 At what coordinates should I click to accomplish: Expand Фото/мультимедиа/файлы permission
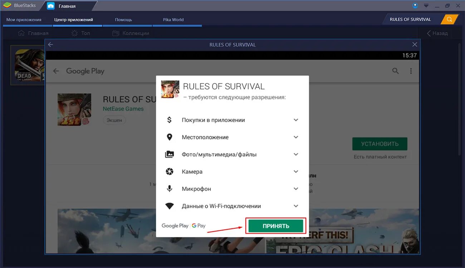pos(296,154)
